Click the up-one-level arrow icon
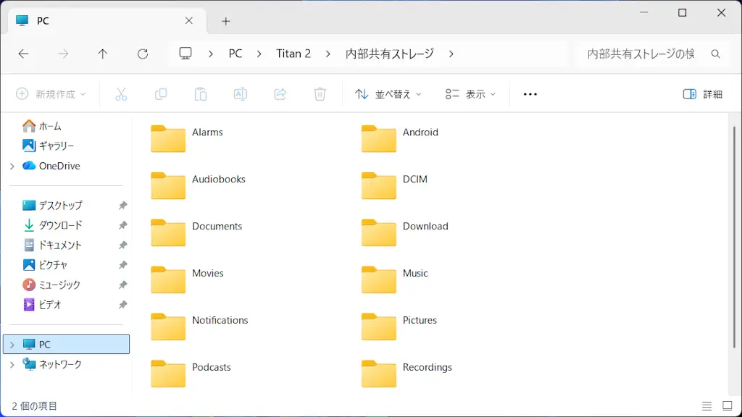 point(103,53)
